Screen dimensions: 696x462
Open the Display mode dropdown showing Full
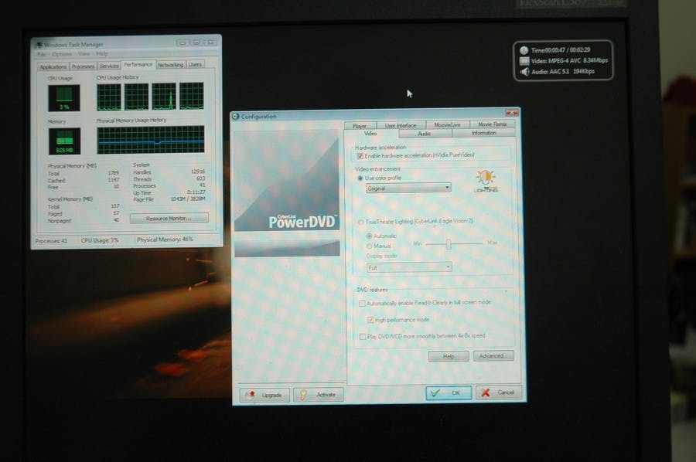pos(409,267)
